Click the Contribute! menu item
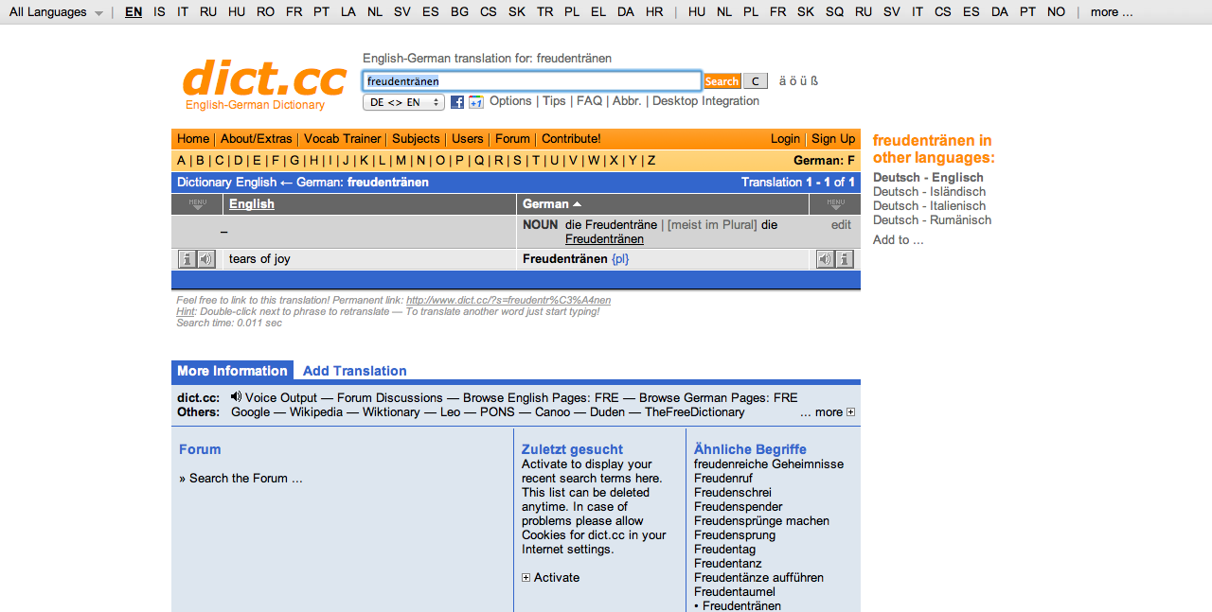 (x=571, y=139)
